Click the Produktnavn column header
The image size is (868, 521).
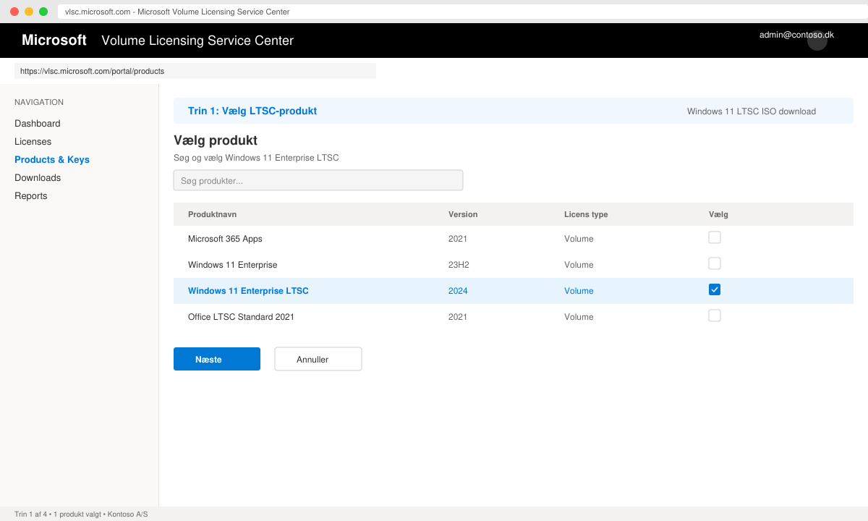pos(213,215)
